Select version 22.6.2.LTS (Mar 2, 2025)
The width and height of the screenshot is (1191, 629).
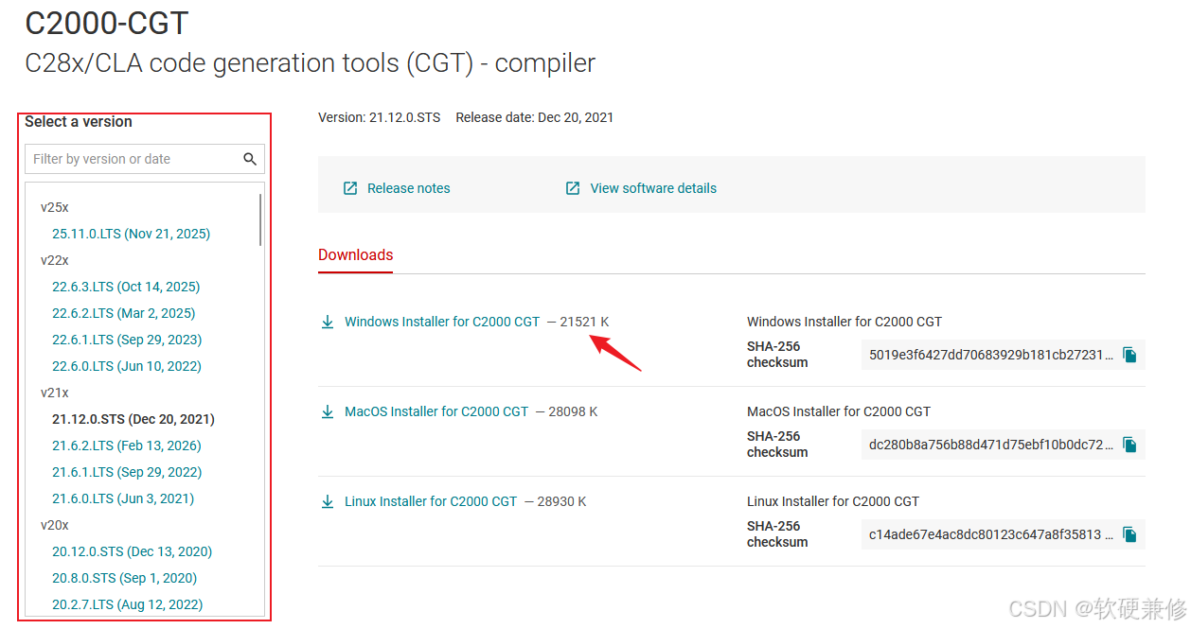point(123,313)
